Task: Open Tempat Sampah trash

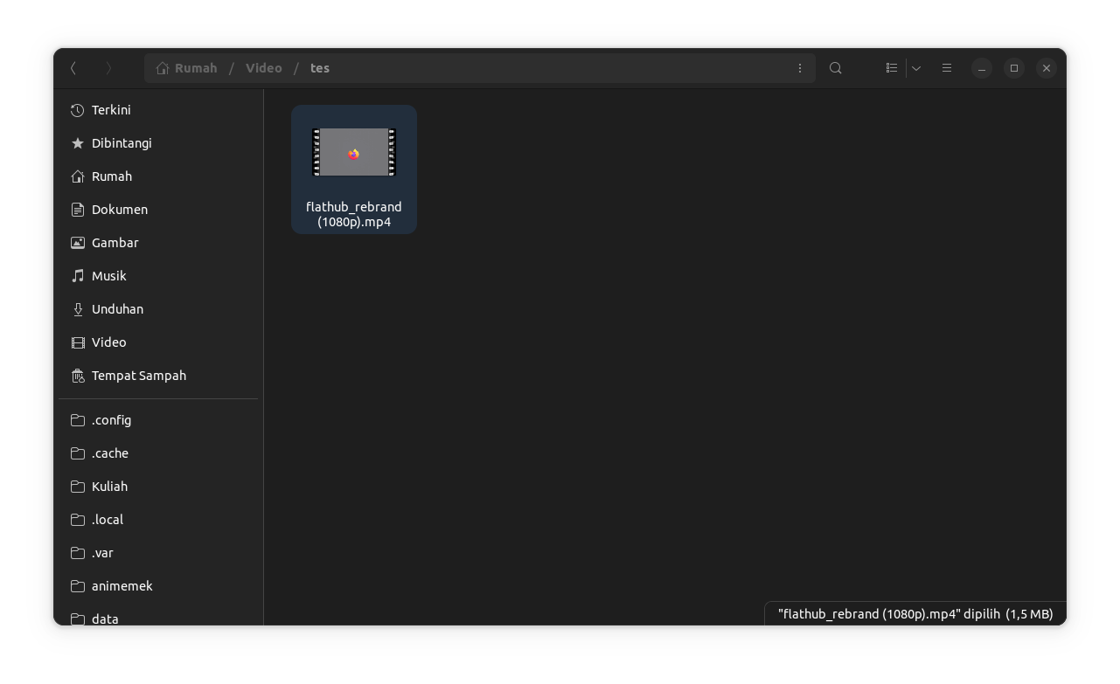Action: [x=158, y=376]
